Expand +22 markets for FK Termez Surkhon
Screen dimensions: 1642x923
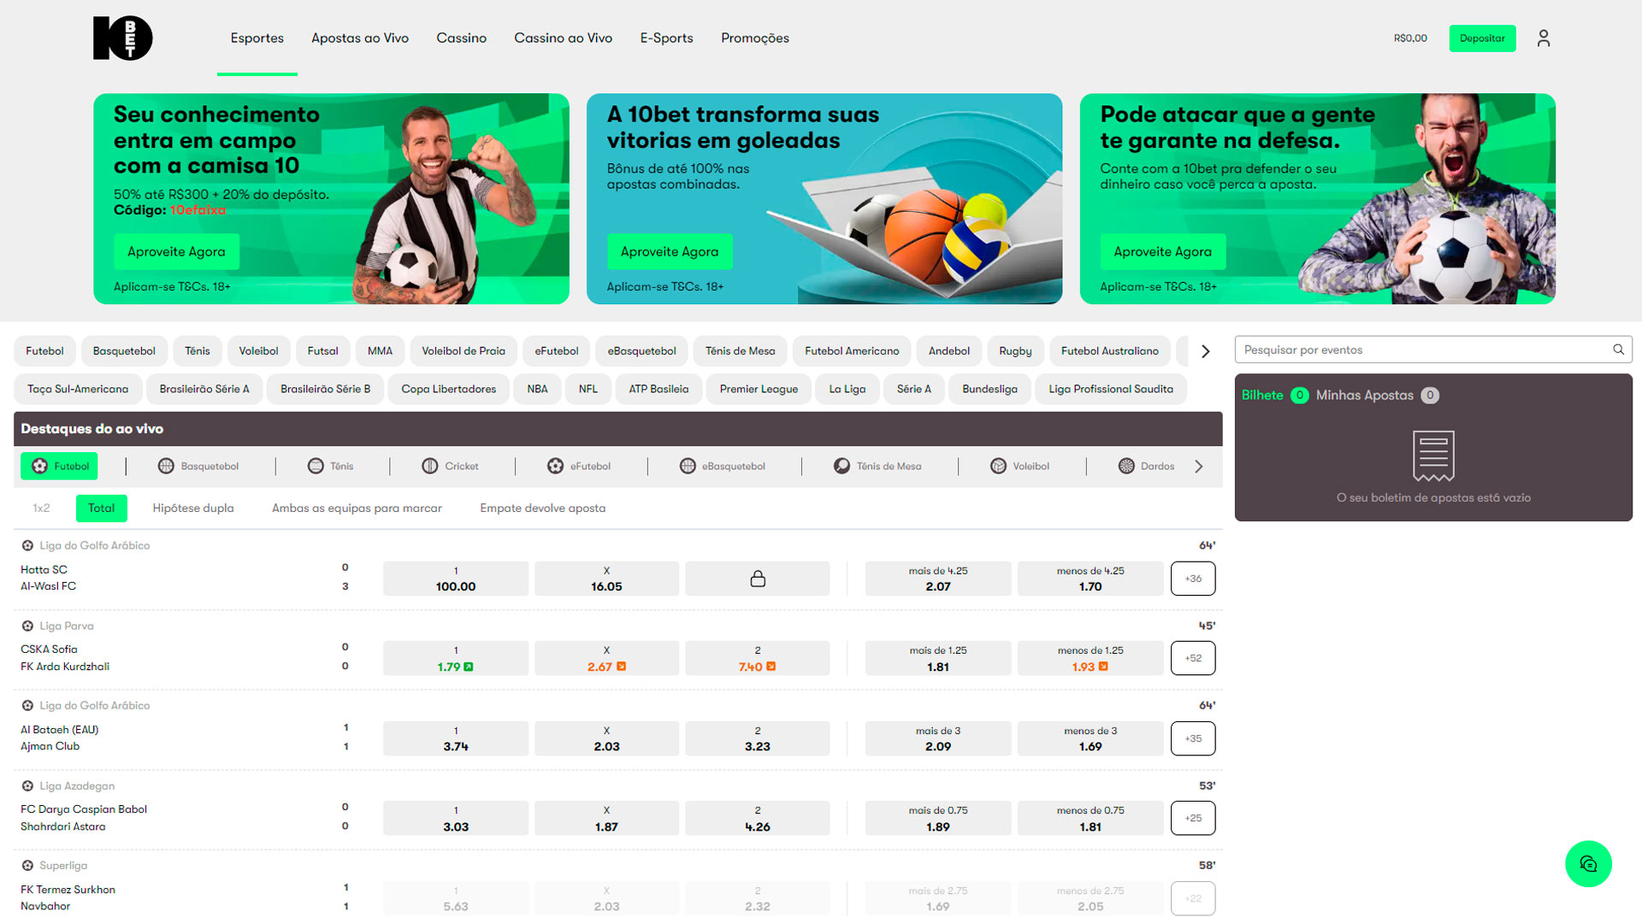[x=1193, y=898]
